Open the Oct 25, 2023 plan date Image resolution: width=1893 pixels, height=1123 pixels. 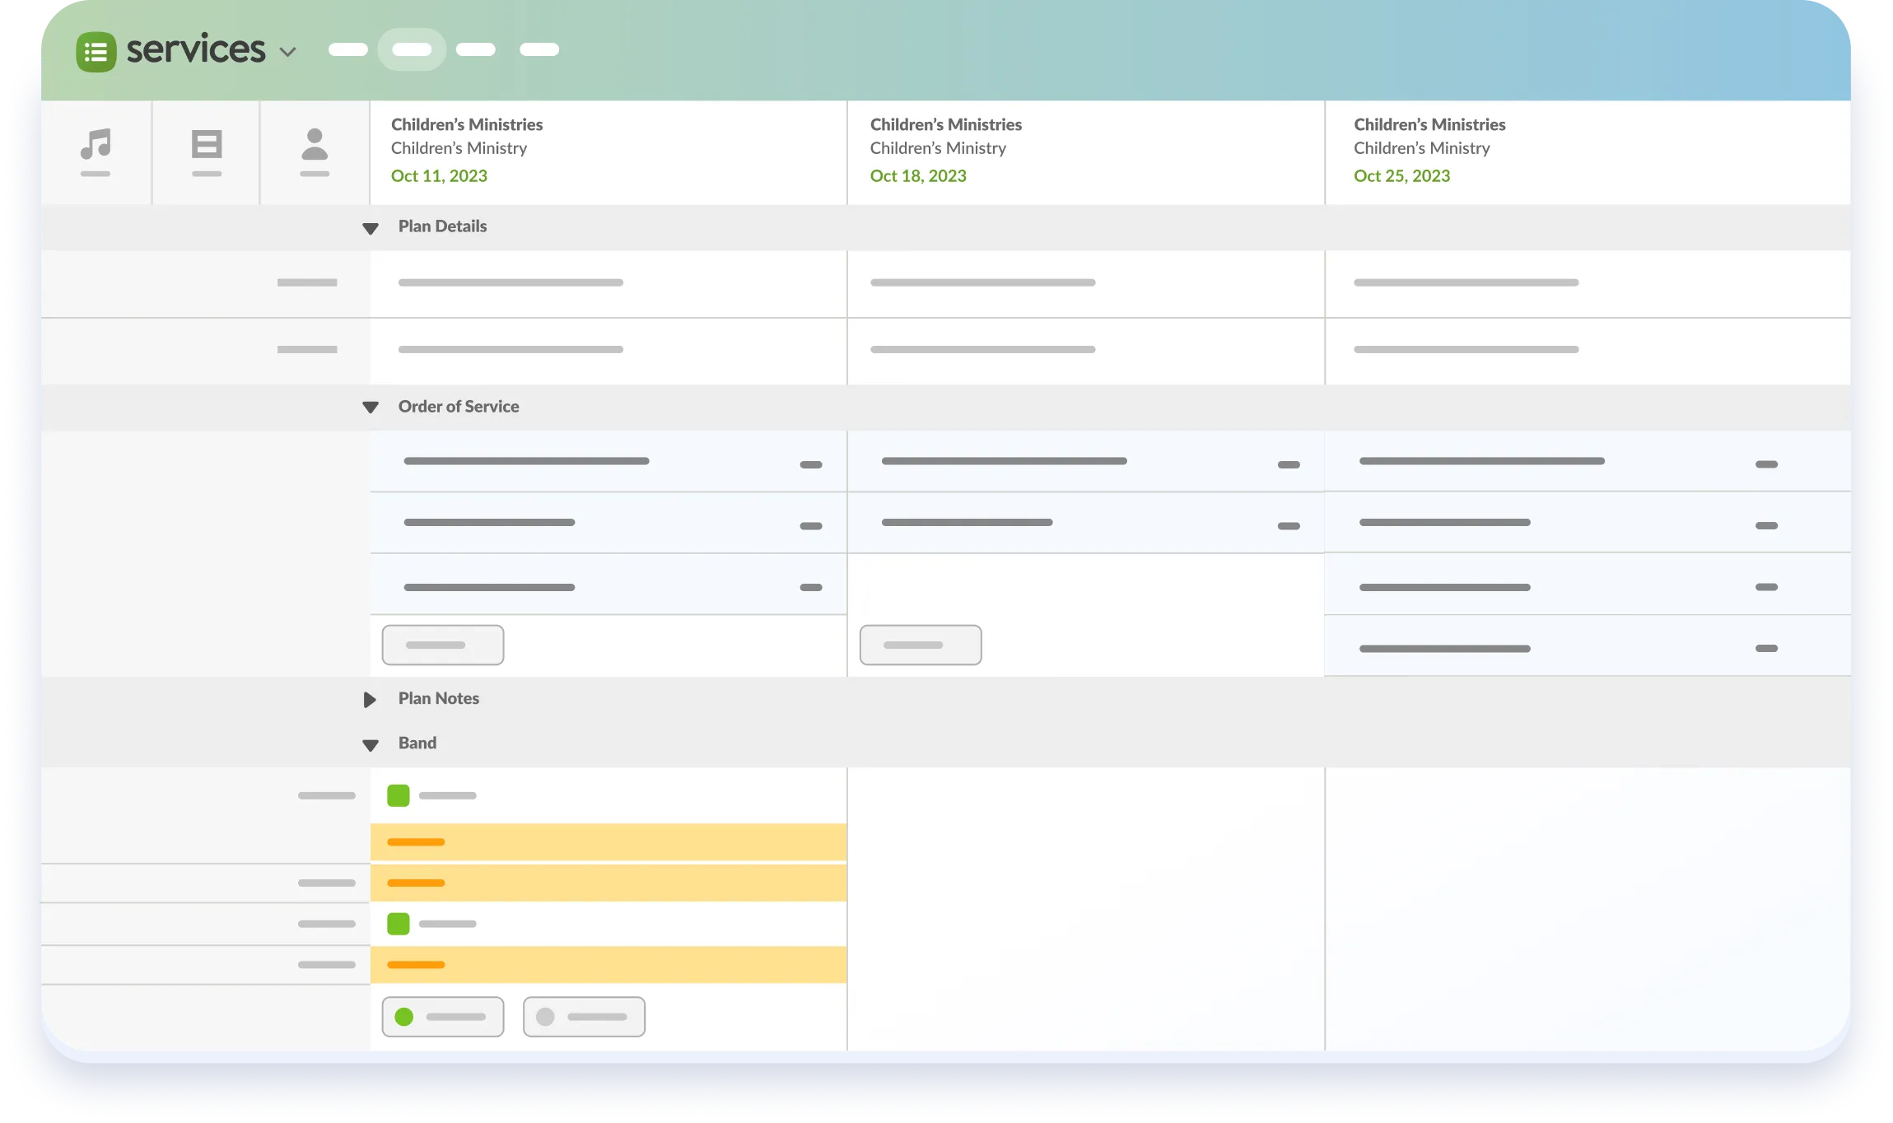[1401, 176]
